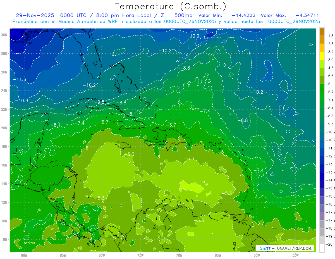The height and width of the screenshot is (259, 335).
Task: Click the -3.9 color bar value
Action: (330, 60)
